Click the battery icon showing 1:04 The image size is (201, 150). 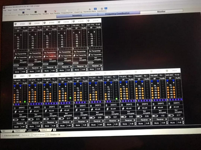click(x=15, y=120)
